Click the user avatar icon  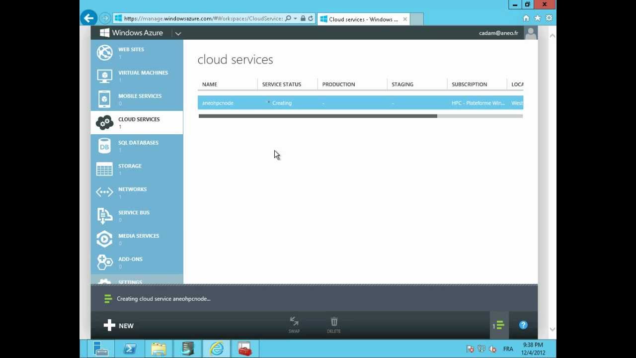tap(531, 33)
